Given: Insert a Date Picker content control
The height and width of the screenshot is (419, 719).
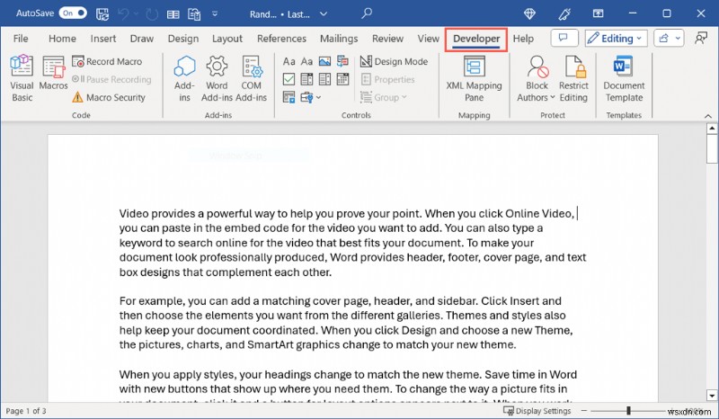Looking at the screenshot, I should tap(342, 79).
